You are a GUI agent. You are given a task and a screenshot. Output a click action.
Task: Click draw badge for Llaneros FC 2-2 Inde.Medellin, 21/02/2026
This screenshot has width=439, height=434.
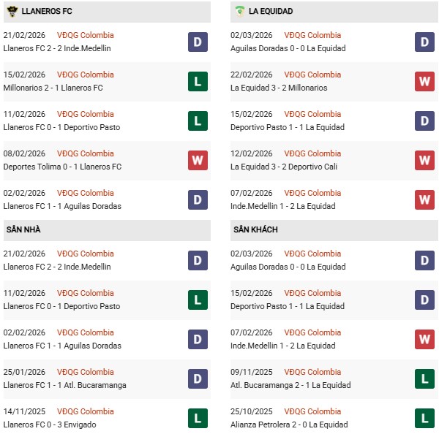coord(198,42)
